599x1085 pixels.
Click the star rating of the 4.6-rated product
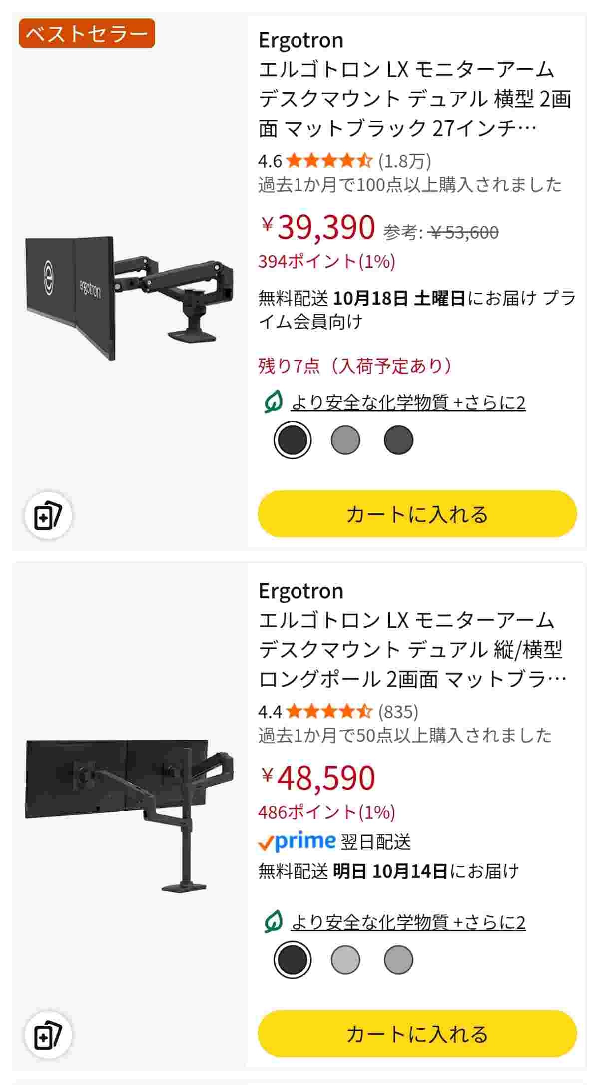pyautogui.click(x=329, y=161)
